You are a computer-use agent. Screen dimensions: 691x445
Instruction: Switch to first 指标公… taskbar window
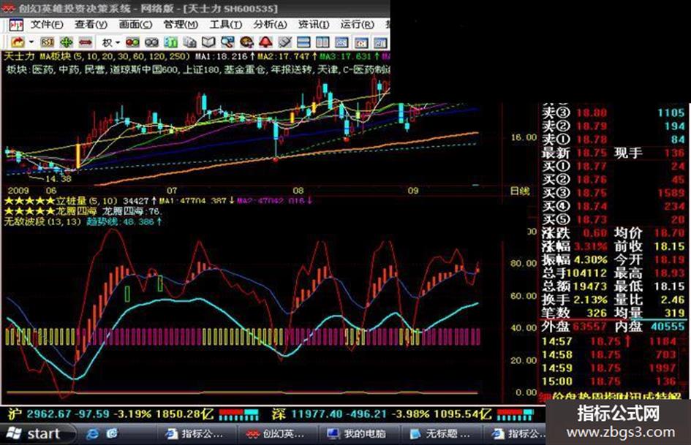196,434
